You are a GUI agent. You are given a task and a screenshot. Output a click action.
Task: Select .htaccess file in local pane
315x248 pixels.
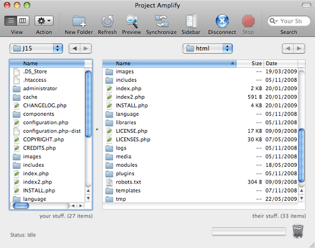point(47,80)
